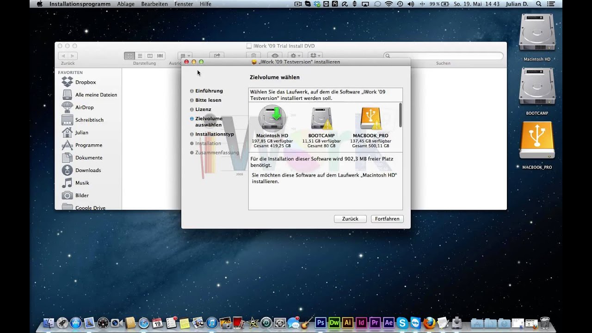Open Safari from the dock
This screenshot has height=333, width=592.
[x=144, y=323]
